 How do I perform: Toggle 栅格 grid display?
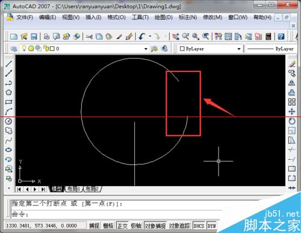[x=108, y=226]
